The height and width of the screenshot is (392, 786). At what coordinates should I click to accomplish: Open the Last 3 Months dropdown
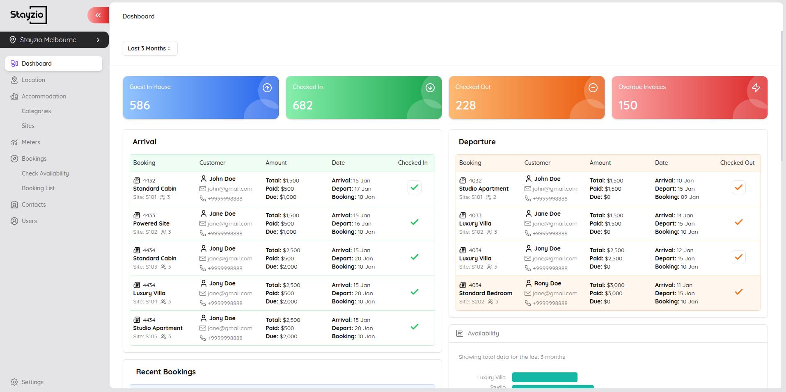(x=150, y=48)
